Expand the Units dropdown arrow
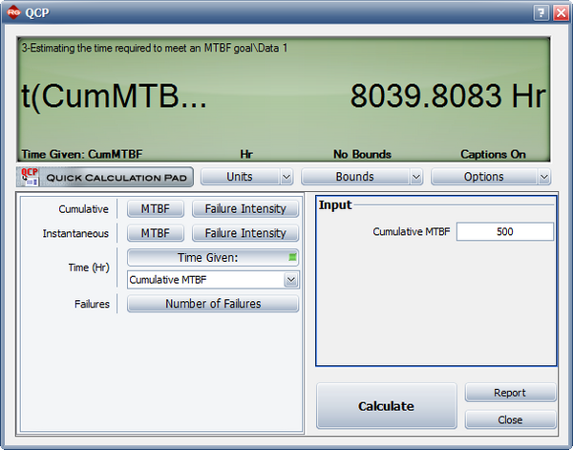The image size is (573, 450). tap(286, 177)
